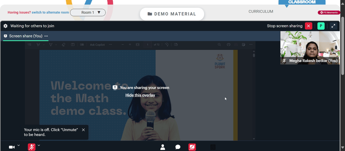Click the translate icon in PDF toolbar

[x=82, y=44]
